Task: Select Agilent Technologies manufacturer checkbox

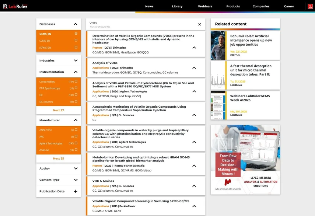Action: tap(76, 143)
